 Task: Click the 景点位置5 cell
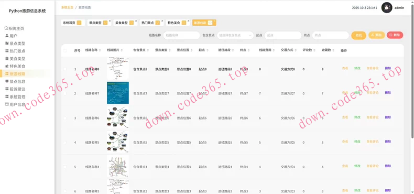tap(184, 143)
